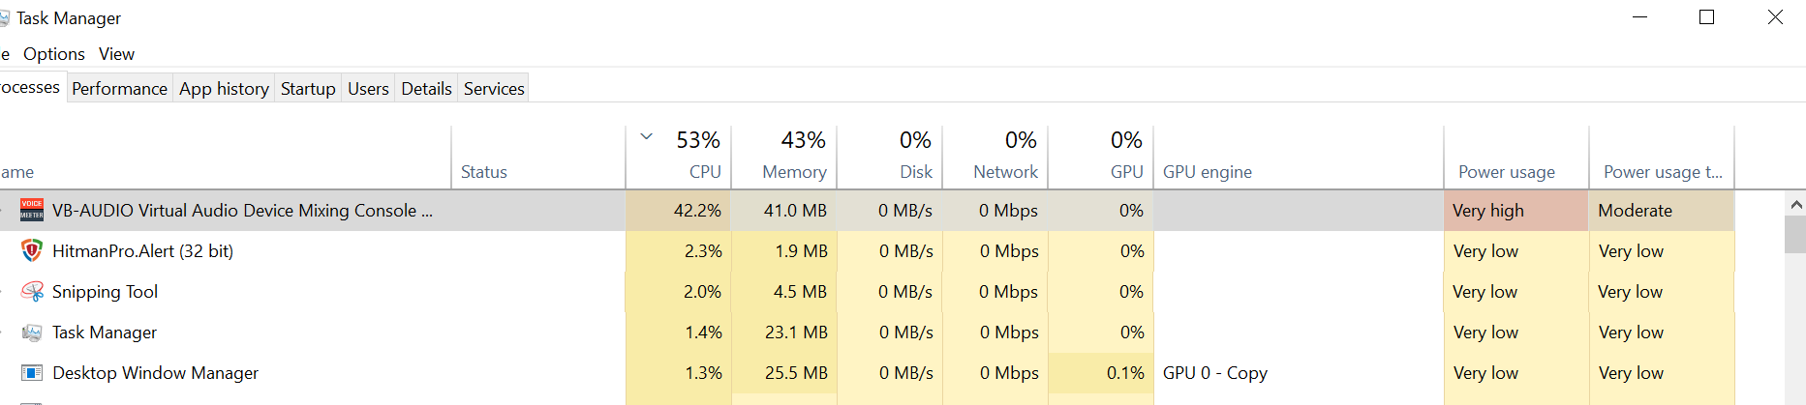1806x405 pixels.
Task: Click the CPU sort arrow chevron
Action: click(647, 137)
